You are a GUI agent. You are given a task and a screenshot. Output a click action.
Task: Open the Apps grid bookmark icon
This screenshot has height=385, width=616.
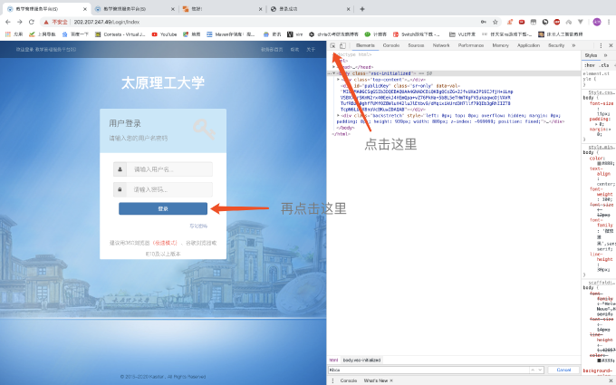click(8, 34)
